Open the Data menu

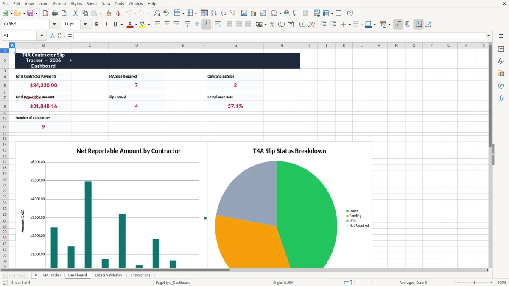[106, 3]
